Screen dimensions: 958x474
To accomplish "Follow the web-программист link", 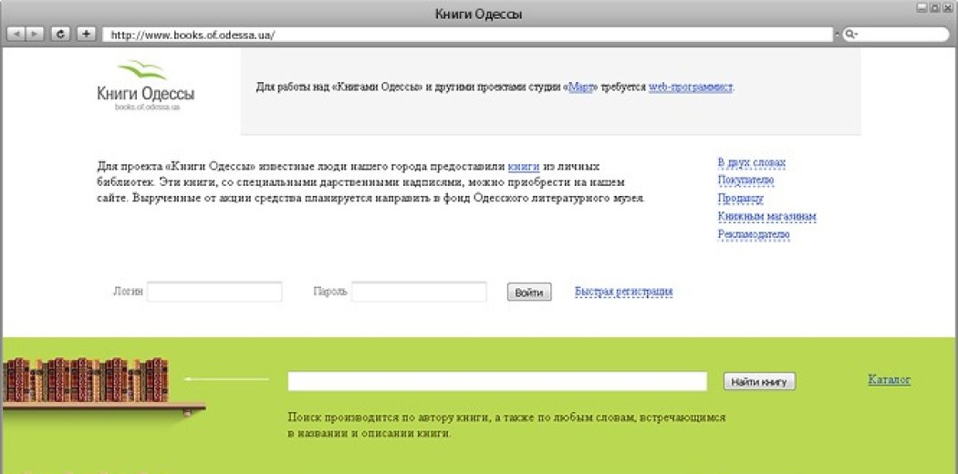I will (691, 88).
